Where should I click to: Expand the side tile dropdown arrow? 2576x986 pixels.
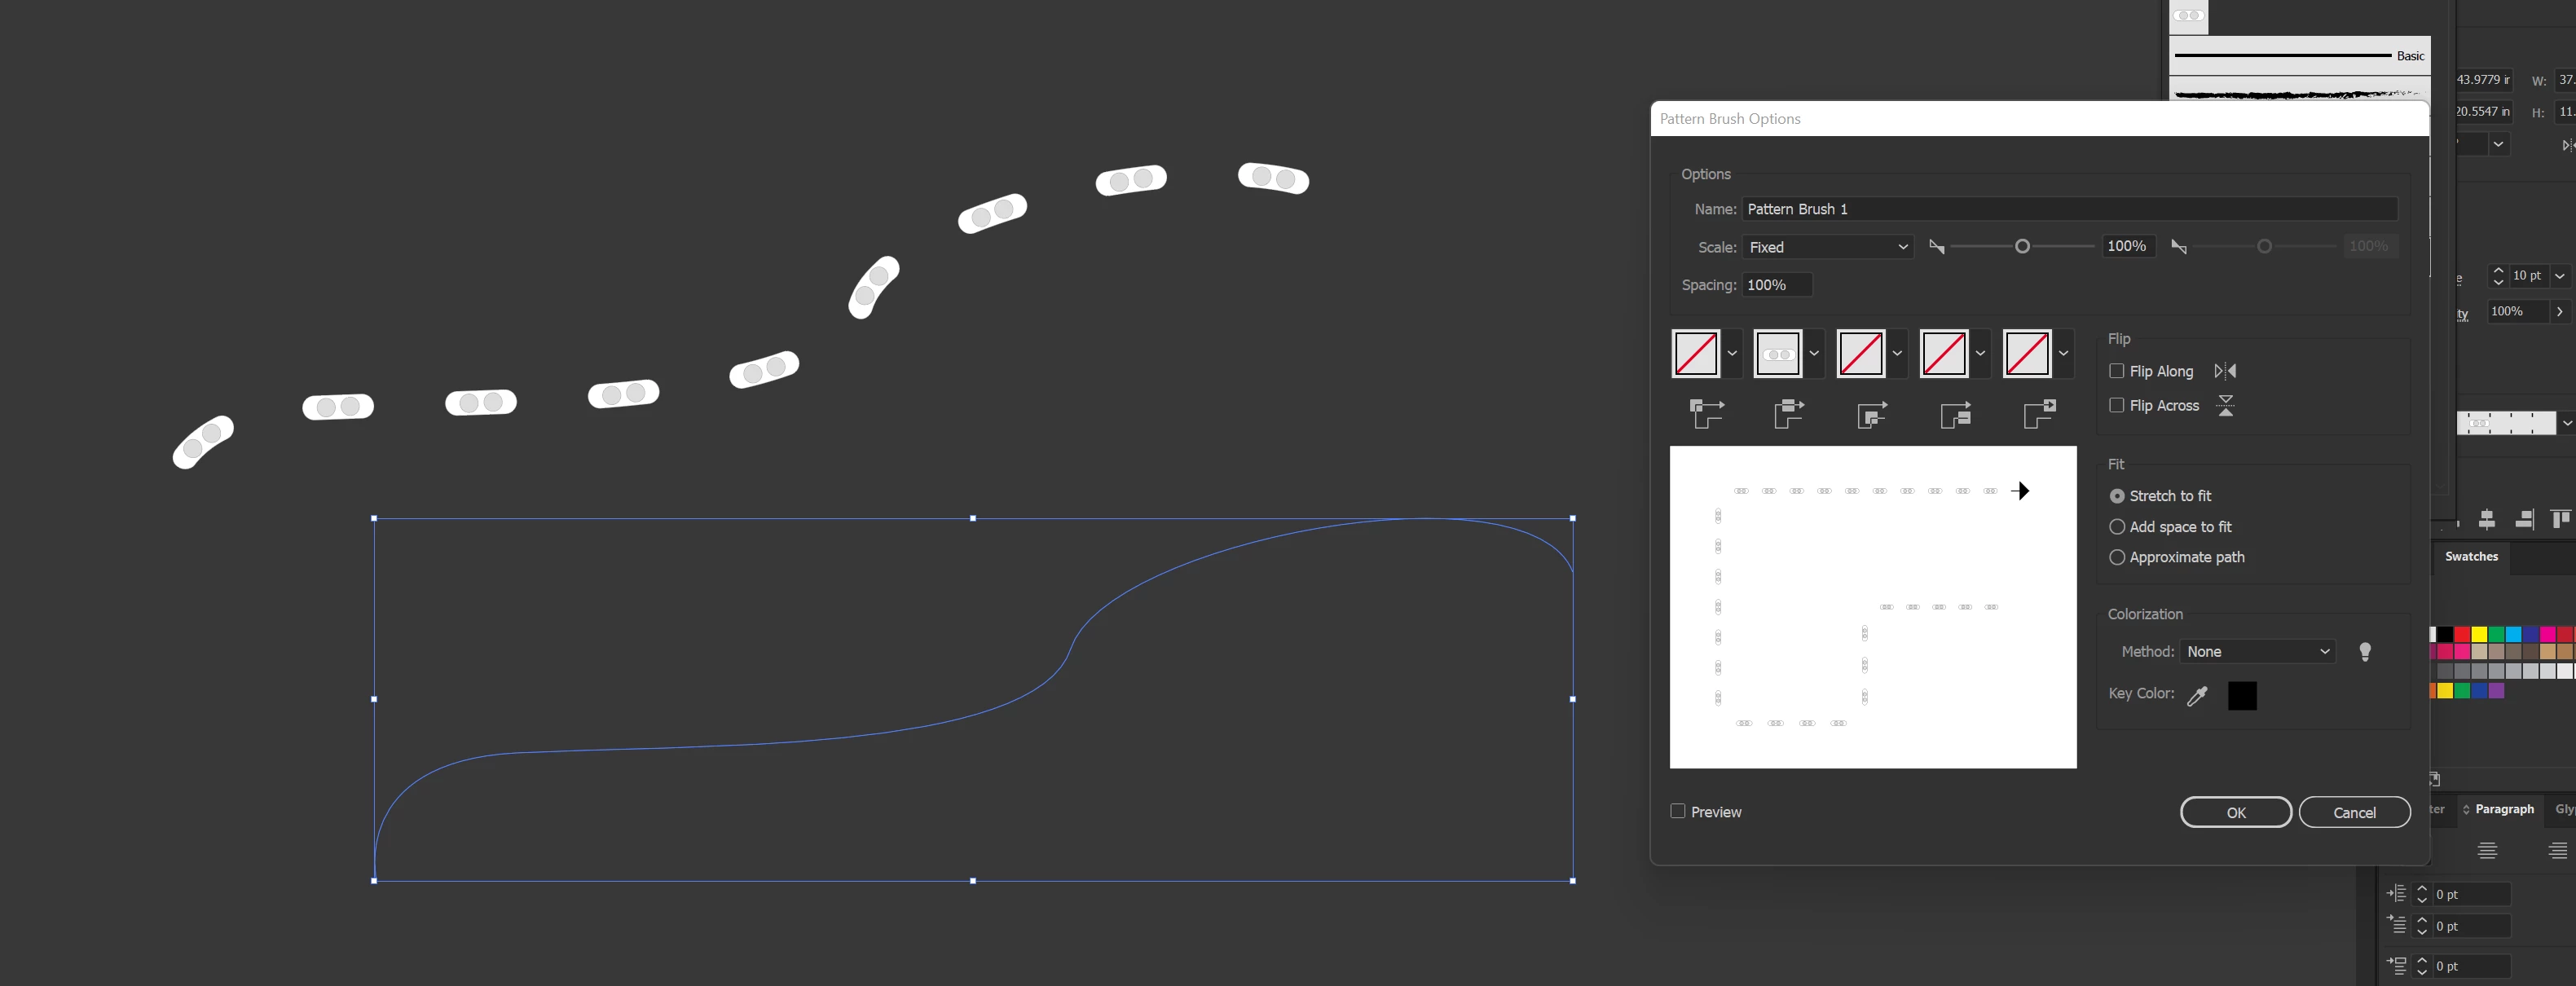1814,354
